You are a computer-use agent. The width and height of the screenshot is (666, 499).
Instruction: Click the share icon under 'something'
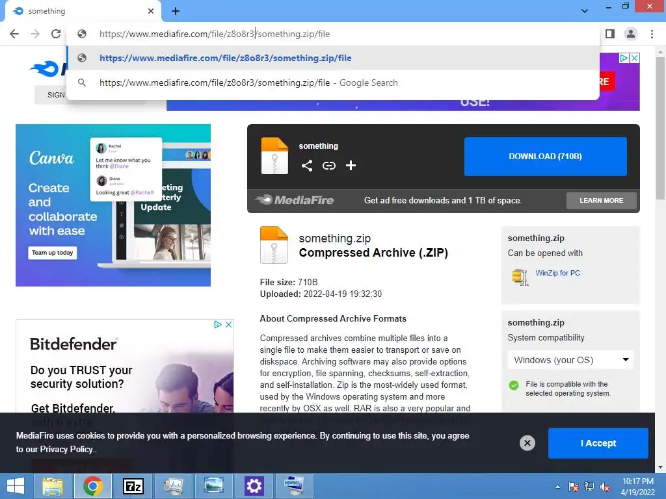pos(307,166)
